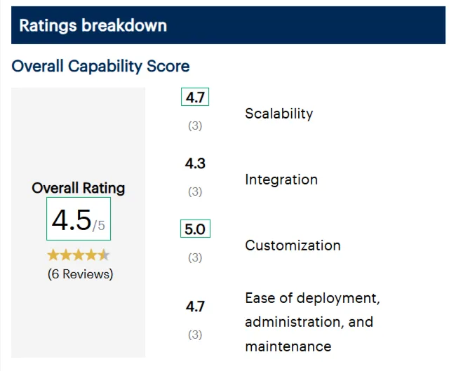
Task: Click the (3) count under Integration
Action: 195,191
